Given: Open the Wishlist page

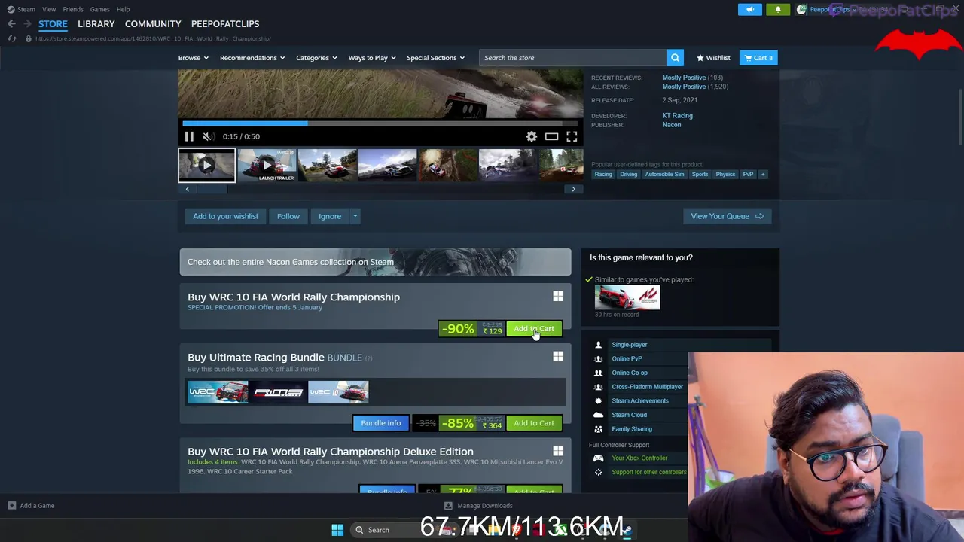Looking at the screenshot, I should (x=713, y=58).
